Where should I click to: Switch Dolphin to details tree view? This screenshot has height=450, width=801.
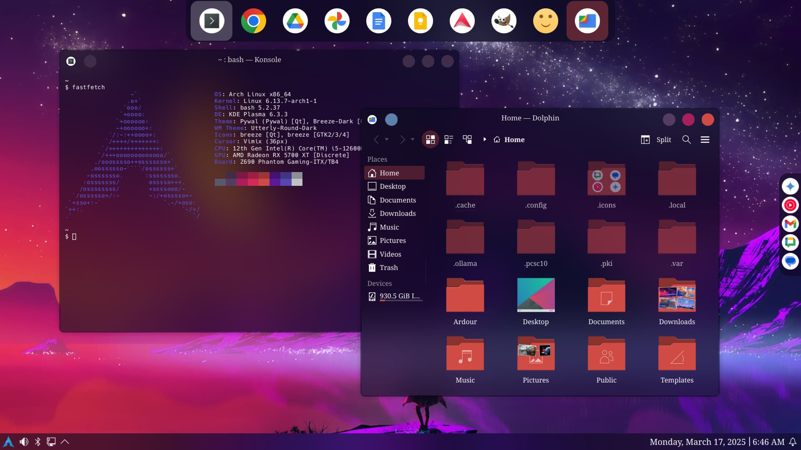click(x=467, y=140)
